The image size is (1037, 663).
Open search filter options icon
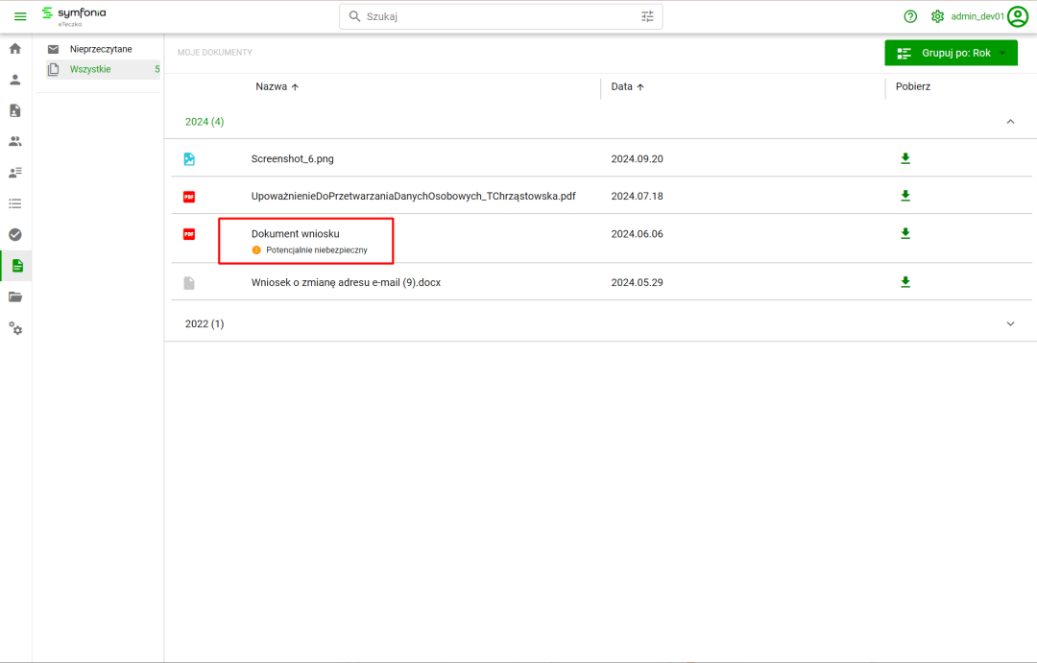point(647,16)
